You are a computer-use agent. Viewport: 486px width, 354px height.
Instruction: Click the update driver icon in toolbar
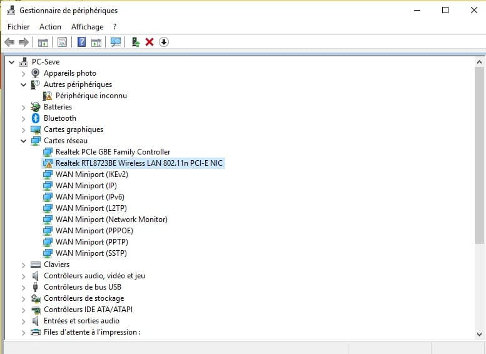[135, 42]
